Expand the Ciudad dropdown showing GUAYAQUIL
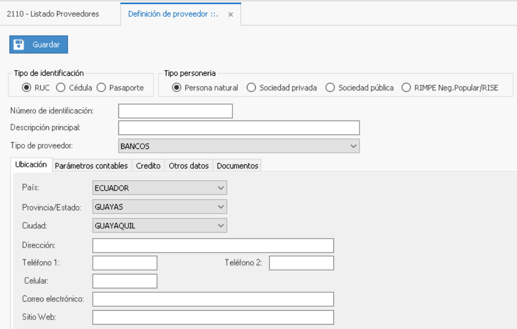Screen dimensions: 517x329 [x=221, y=226]
